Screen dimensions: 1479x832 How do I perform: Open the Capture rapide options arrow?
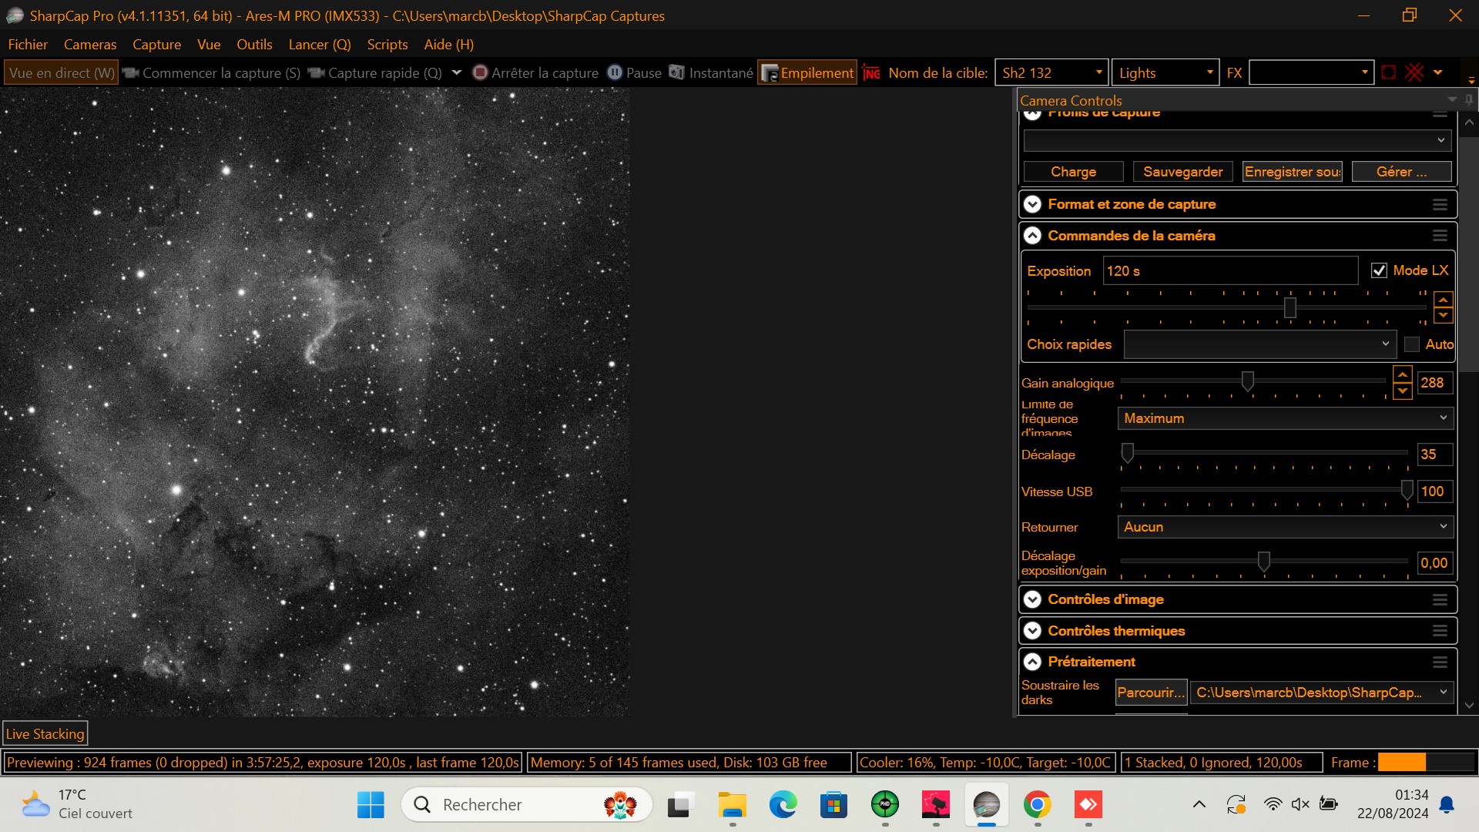click(456, 72)
